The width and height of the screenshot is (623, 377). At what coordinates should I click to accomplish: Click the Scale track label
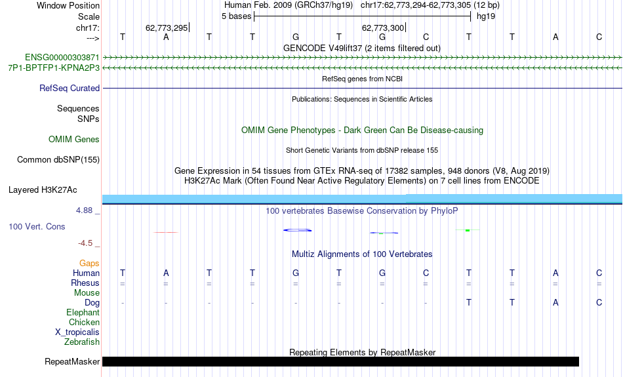coord(89,16)
